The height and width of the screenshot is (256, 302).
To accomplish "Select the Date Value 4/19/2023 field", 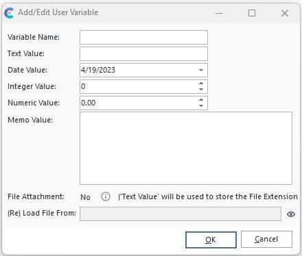I will click(143, 70).
